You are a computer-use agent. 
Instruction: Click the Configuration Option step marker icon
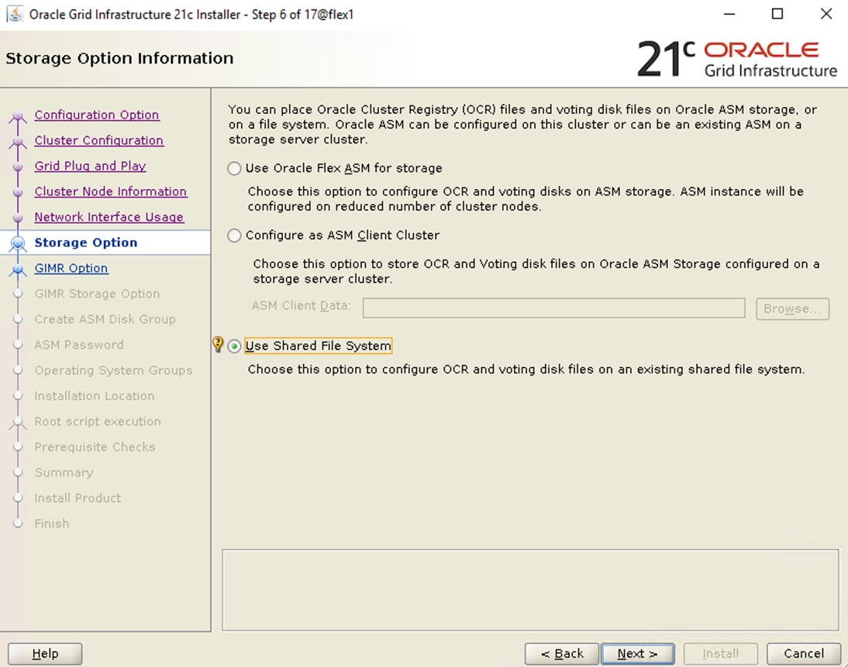tap(18, 115)
